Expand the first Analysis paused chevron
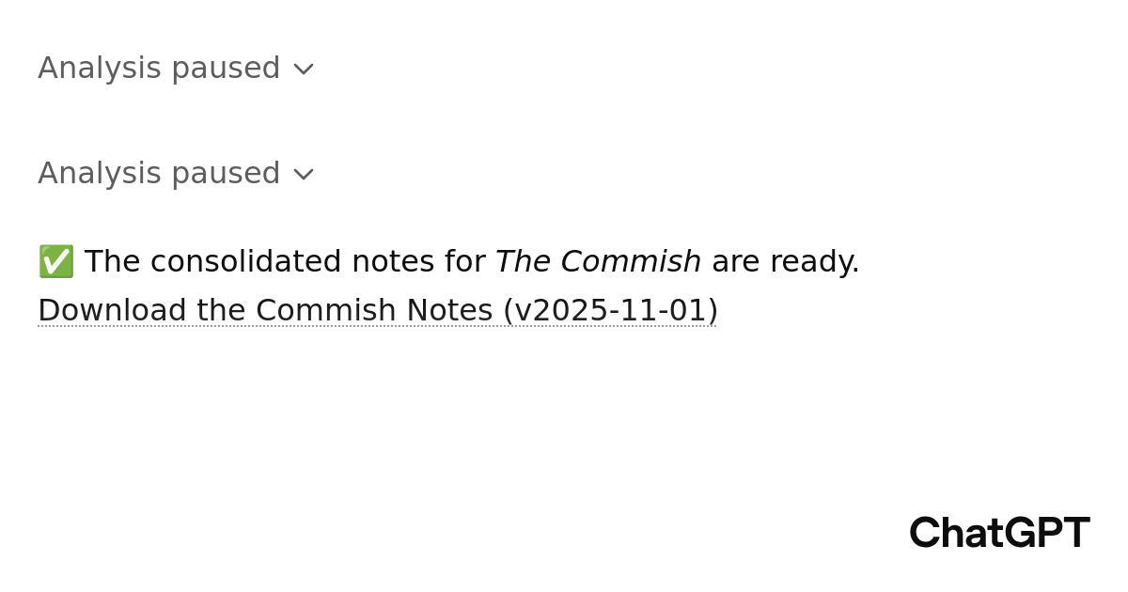The height and width of the screenshot is (592, 1128). click(303, 70)
